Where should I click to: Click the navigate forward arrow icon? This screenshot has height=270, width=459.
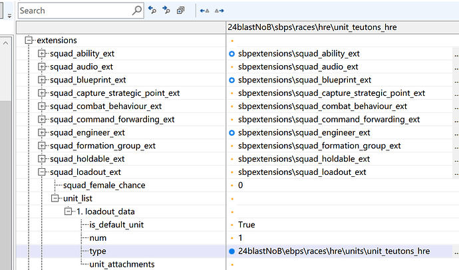pyautogui.click(x=220, y=11)
